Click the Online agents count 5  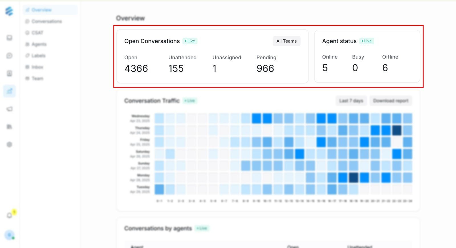coord(325,68)
